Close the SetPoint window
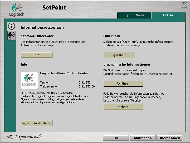This screenshot has width=190, height=143. tap(184, 5)
